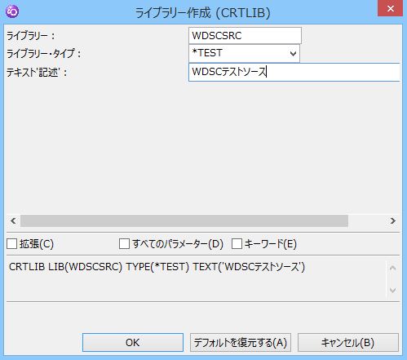The width and height of the screenshot is (407, 360).
Task: Select the *TEST combo box value
Action: [244, 53]
